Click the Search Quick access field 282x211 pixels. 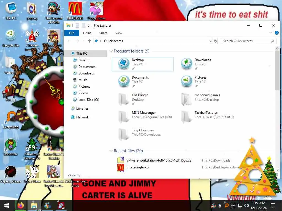249,41
